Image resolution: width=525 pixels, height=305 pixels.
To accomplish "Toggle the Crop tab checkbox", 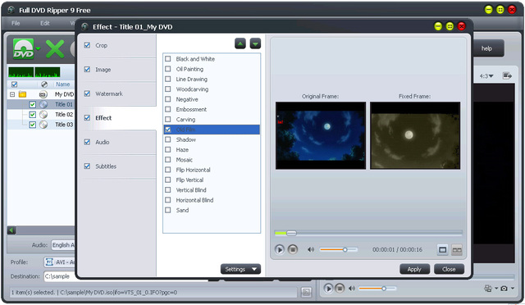I will coord(87,45).
